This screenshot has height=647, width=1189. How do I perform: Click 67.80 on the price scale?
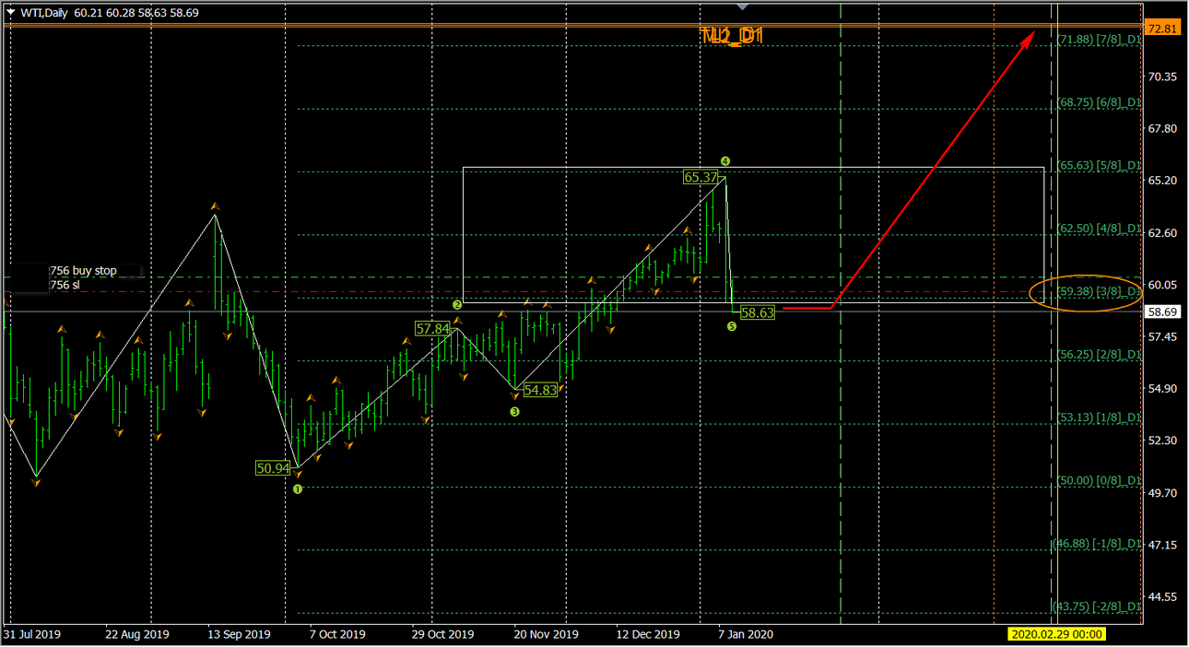pos(1162,129)
